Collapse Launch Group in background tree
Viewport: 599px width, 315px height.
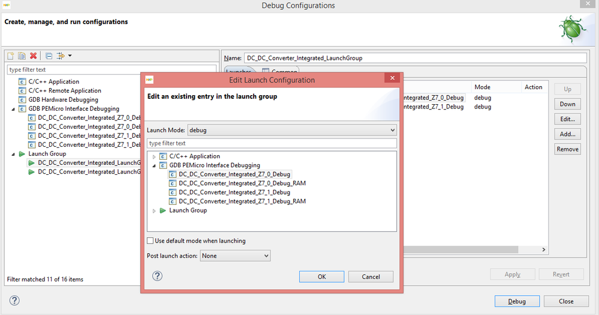click(13, 155)
